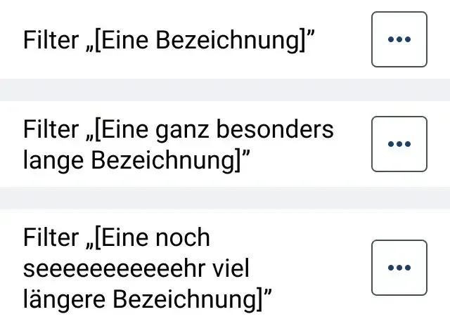Click gray divider above the third filter row

point(225,198)
